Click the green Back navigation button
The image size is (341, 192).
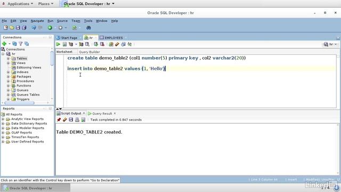pos(50,28)
